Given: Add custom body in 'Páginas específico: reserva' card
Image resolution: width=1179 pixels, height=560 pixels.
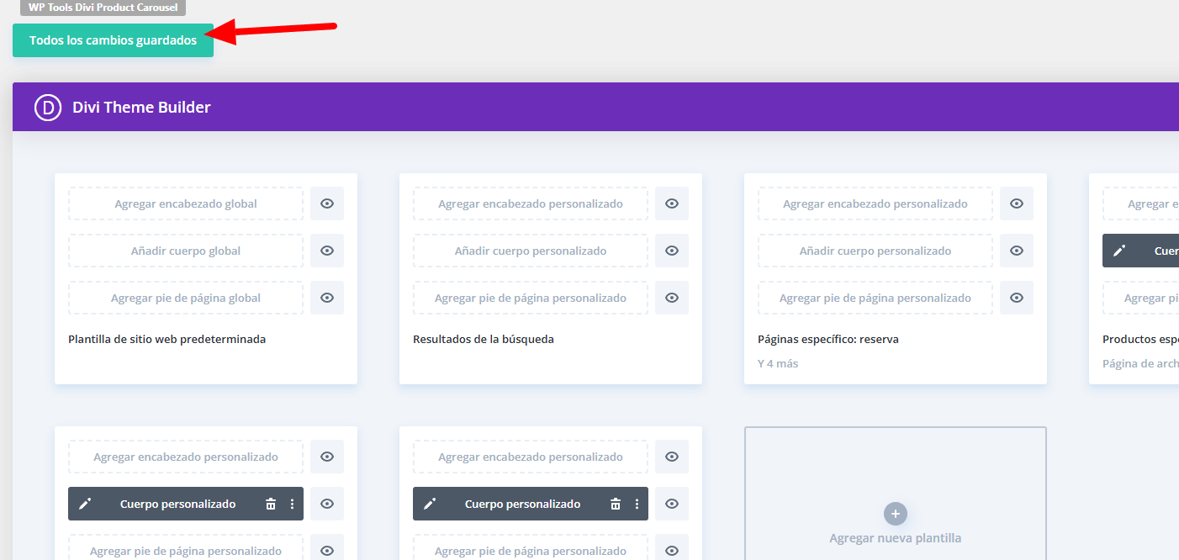Looking at the screenshot, I should coord(875,251).
